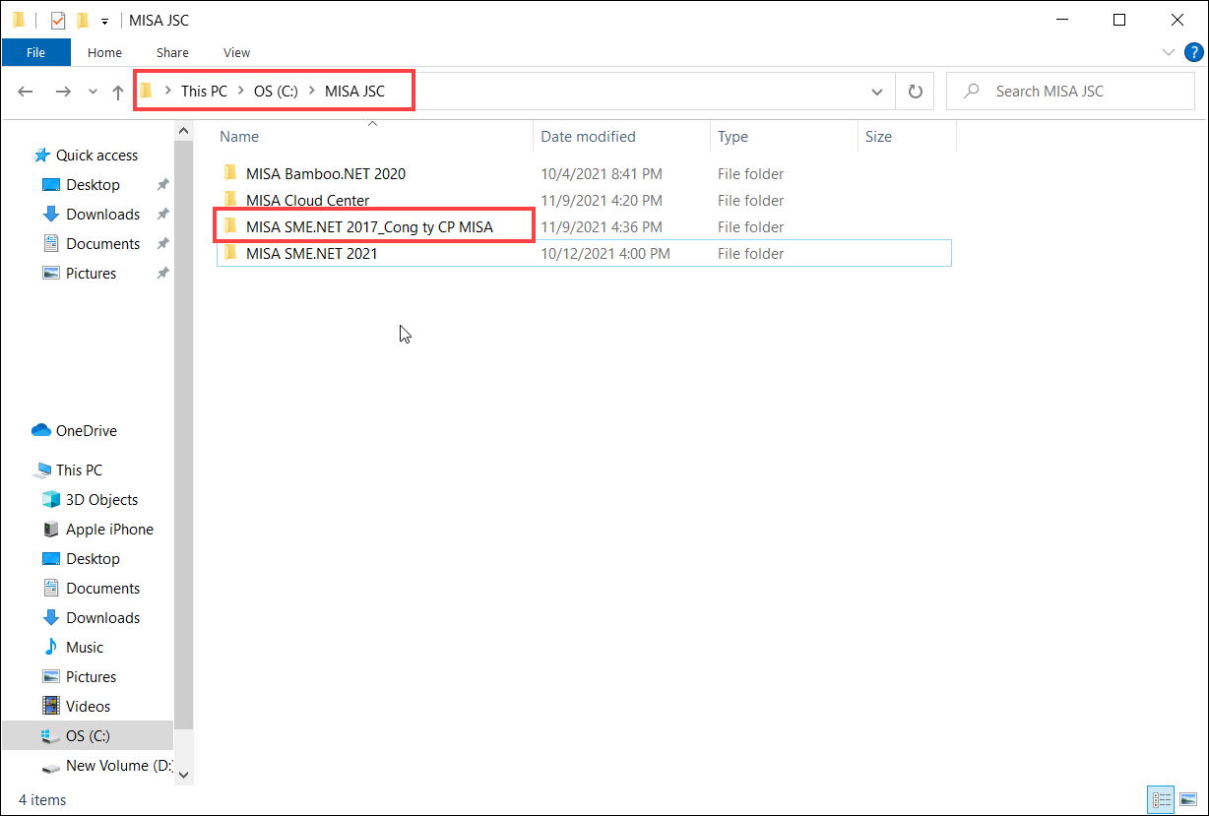The height and width of the screenshot is (816, 1209).
Task: Open the File menu tab
Action: point(36,52)
